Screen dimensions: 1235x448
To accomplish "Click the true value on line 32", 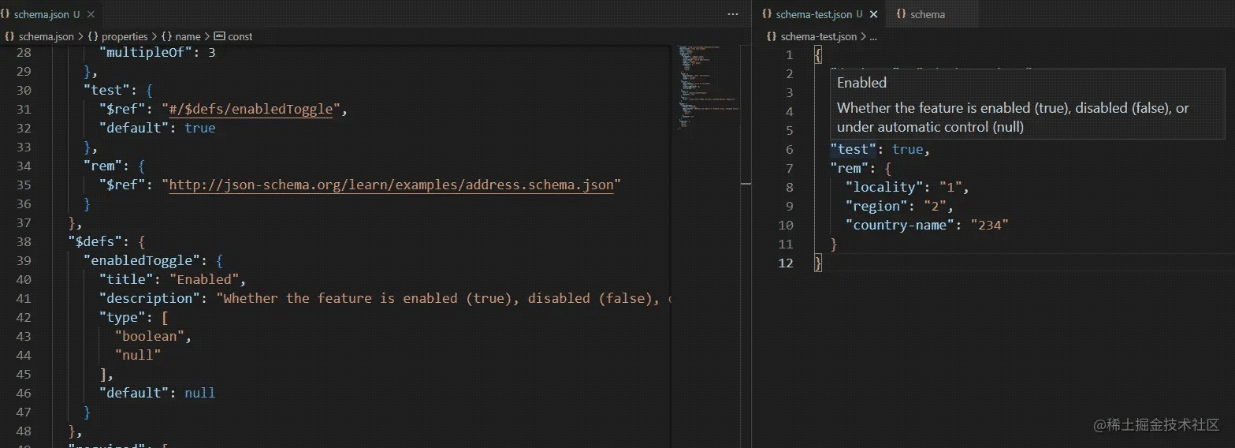I will coord(200,129).
